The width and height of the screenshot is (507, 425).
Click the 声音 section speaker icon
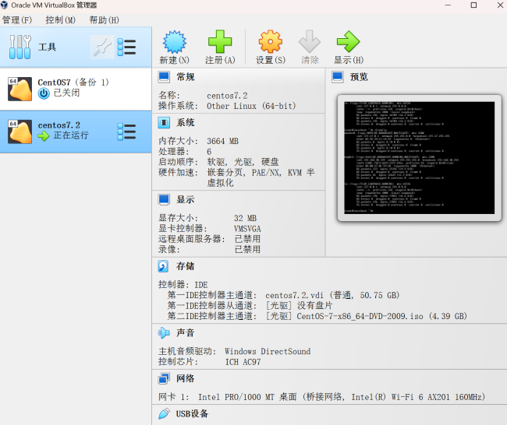click(164, 332)
